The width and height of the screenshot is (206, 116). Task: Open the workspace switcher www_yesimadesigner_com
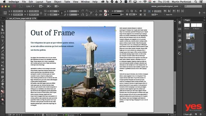pyautogui.click(x=166, y=6)
